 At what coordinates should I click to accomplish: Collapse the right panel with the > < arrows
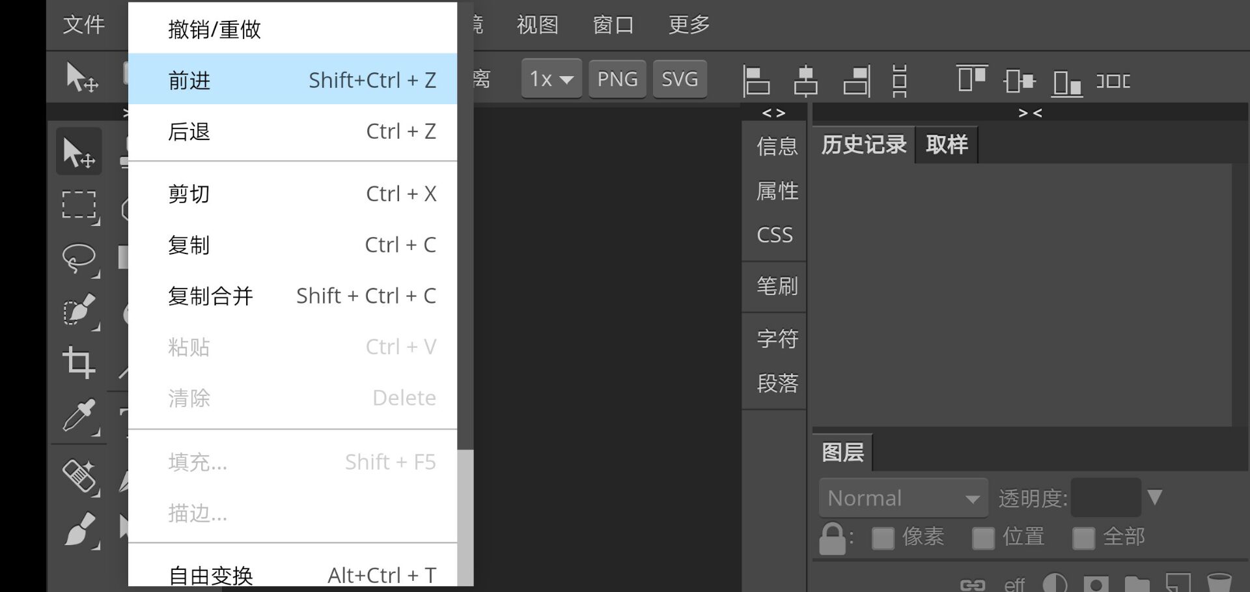click(1031, 112)
